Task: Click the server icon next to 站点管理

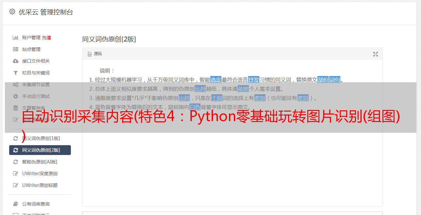Action: pyautogui.click(x=15, y=49)
